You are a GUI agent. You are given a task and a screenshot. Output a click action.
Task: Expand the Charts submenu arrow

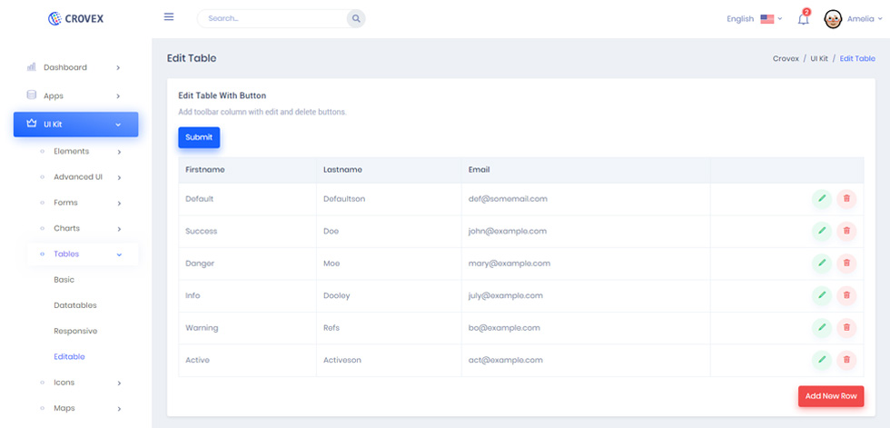(119, 229)
